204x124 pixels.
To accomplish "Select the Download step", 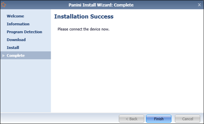I will click(x=16, y=40).
